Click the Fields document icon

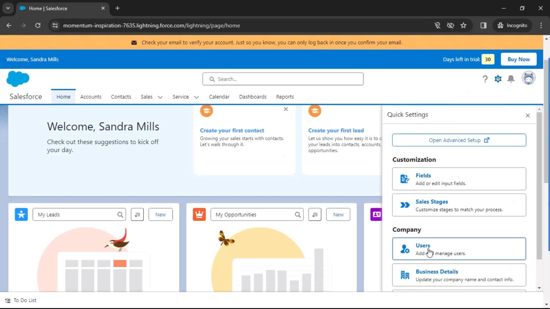(x=405, y=179)
